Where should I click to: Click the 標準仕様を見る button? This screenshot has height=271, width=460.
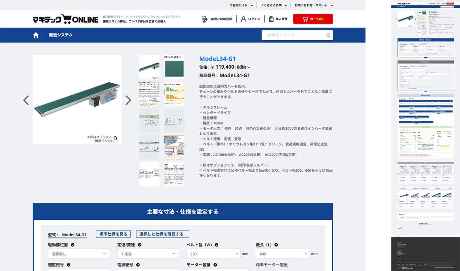coord(113,234)
